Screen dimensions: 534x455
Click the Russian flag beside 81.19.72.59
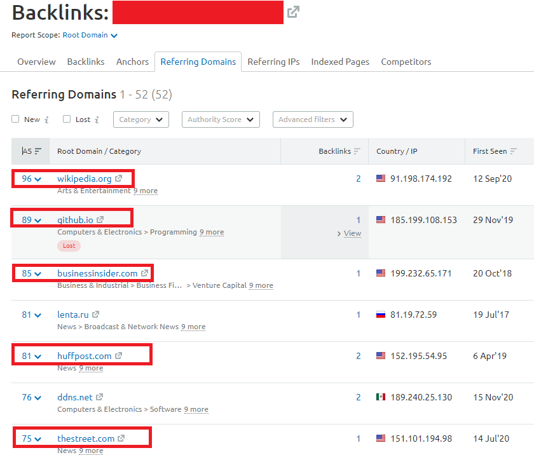coord(381,315)
